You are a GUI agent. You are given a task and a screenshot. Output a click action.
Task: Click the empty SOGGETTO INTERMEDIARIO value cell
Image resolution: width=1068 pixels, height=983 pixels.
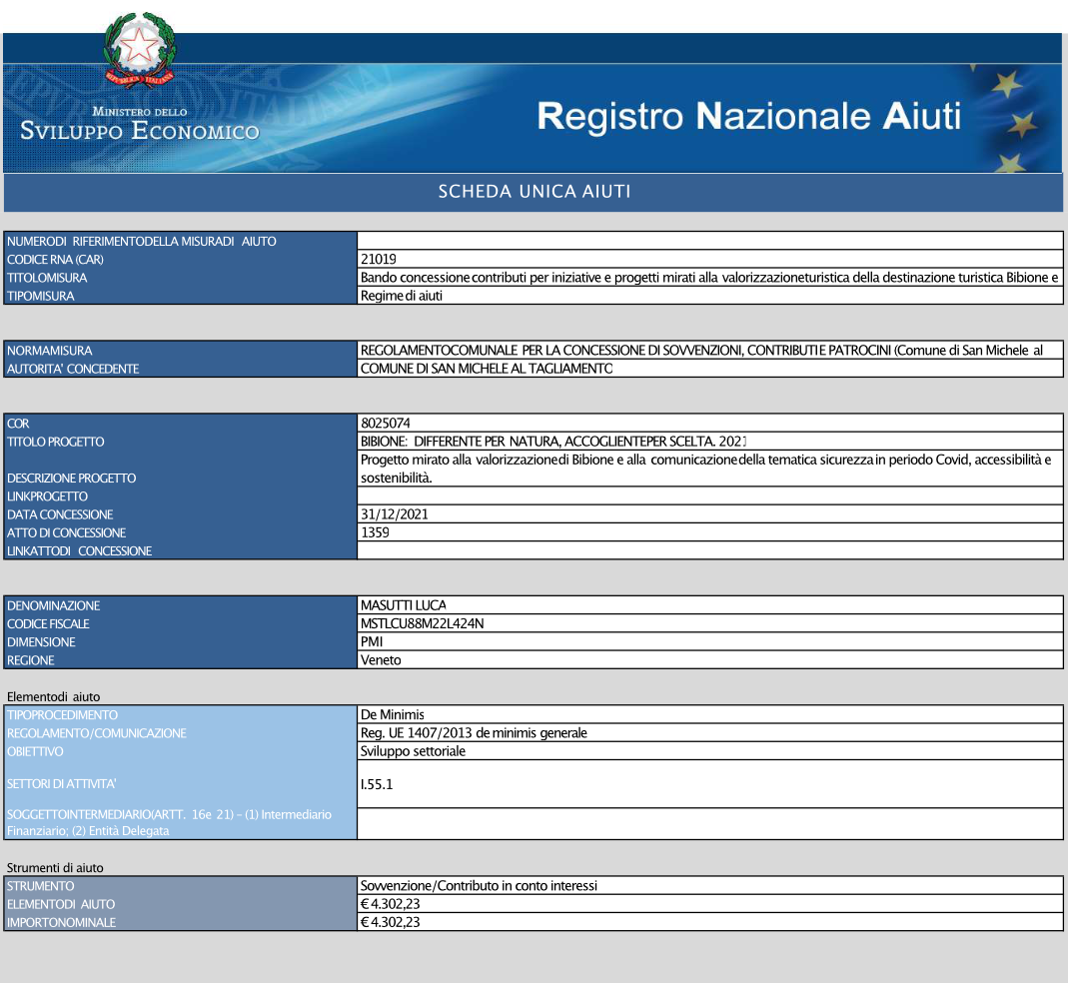click(x=709, y=824)
